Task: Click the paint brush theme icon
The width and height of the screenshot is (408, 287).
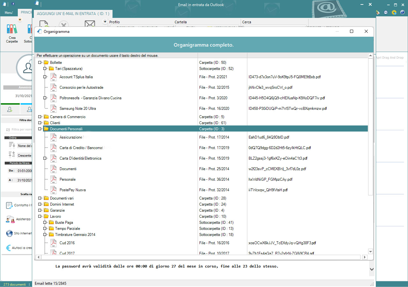Action: (378, 12)
